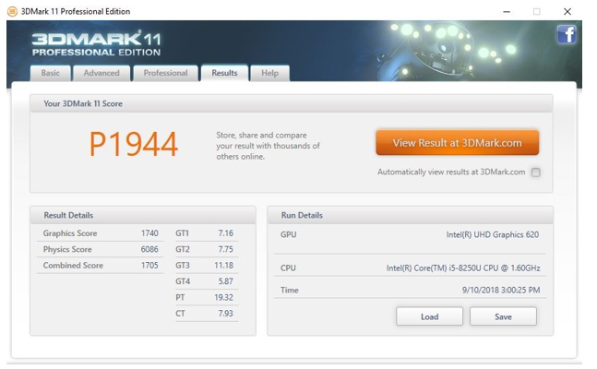Switch to the Basic tab
This screenshot has height=369, width=597.
(x=50, y=73)
